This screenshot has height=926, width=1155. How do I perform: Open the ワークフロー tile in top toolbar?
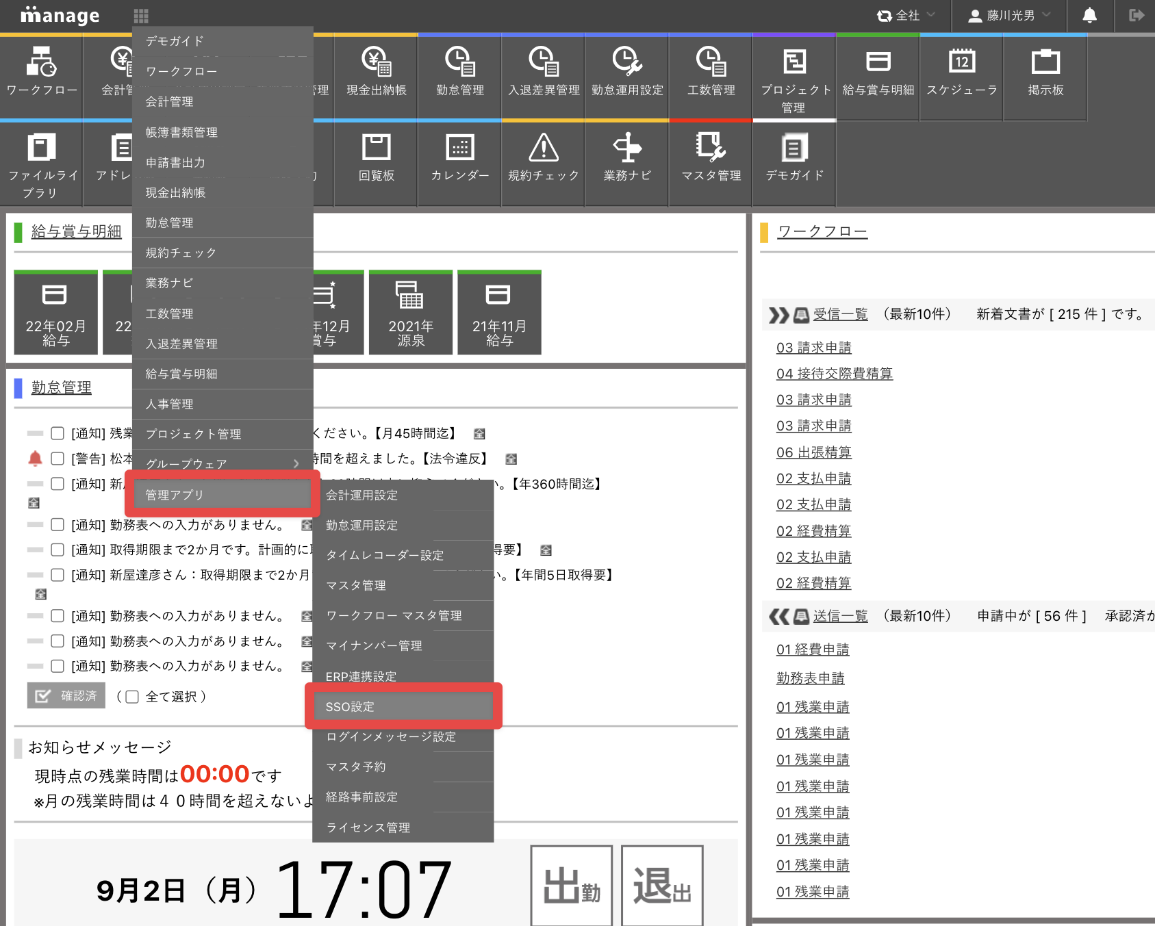[42, 77]
